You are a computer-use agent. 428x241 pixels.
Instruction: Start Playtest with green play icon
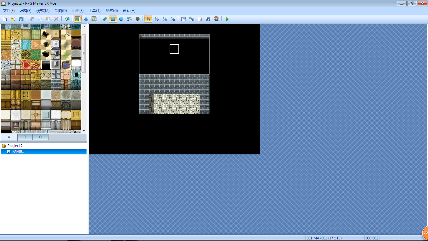coord(227,19)
